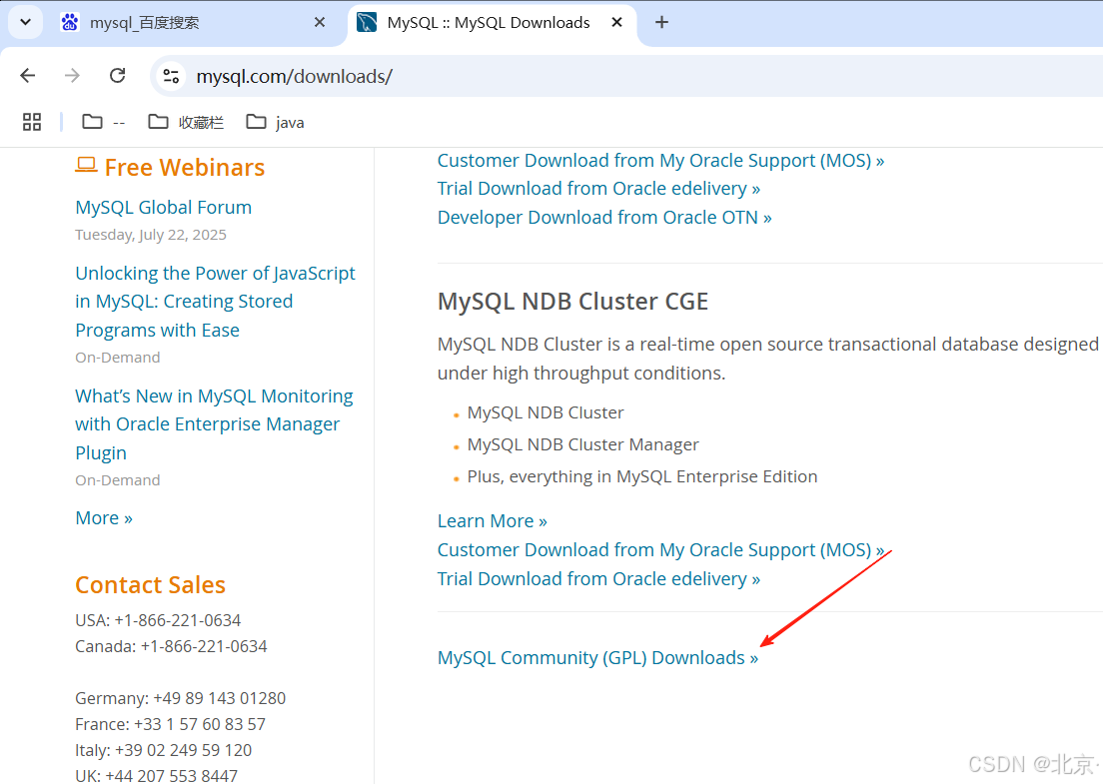Image resolution: width=1103 pixels, height=784 pixels.
Task: Open a new tab with plus button
Action: pos(661,23)
